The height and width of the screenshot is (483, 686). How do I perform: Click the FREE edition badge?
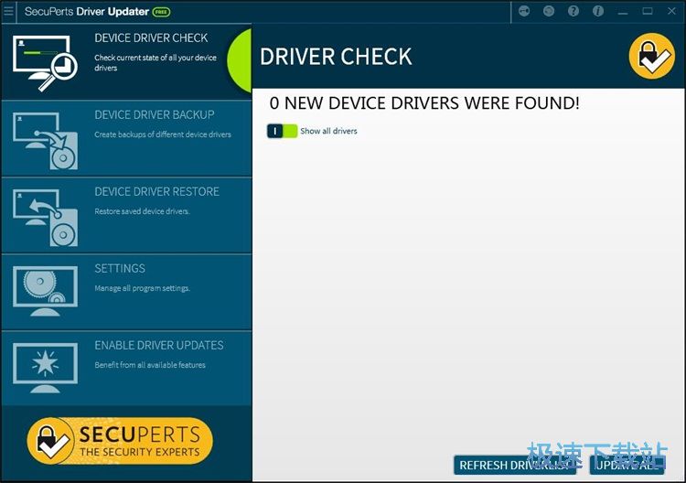coord(161,12)
